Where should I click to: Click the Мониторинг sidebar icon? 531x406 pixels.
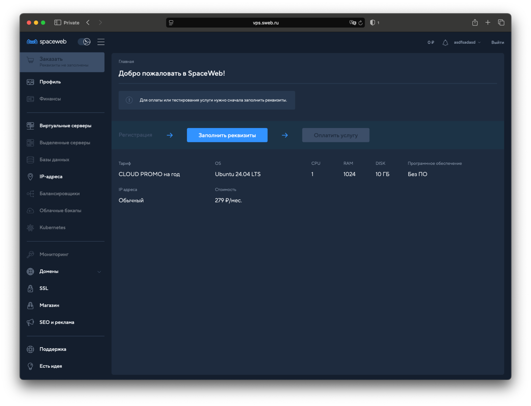[x=30, y=254]
